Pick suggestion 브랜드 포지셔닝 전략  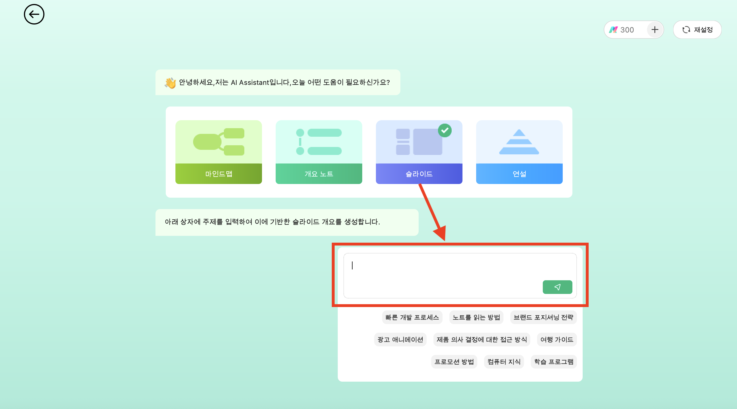click(x=543, y=317)
